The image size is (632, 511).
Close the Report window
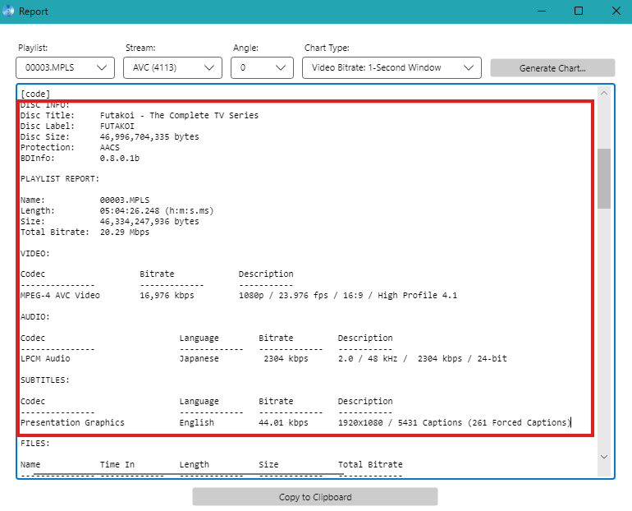coord(616,11)
